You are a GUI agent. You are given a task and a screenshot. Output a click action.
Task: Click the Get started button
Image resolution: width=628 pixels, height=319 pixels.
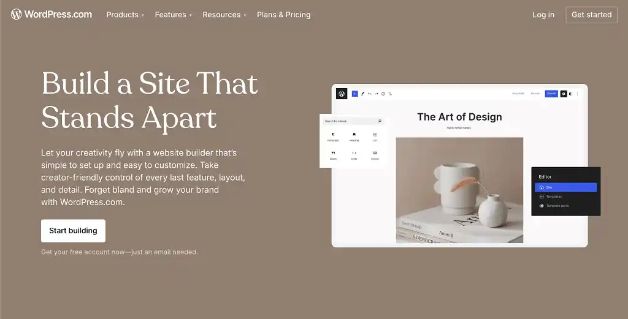pyautogui.click(x=592, y=15)
